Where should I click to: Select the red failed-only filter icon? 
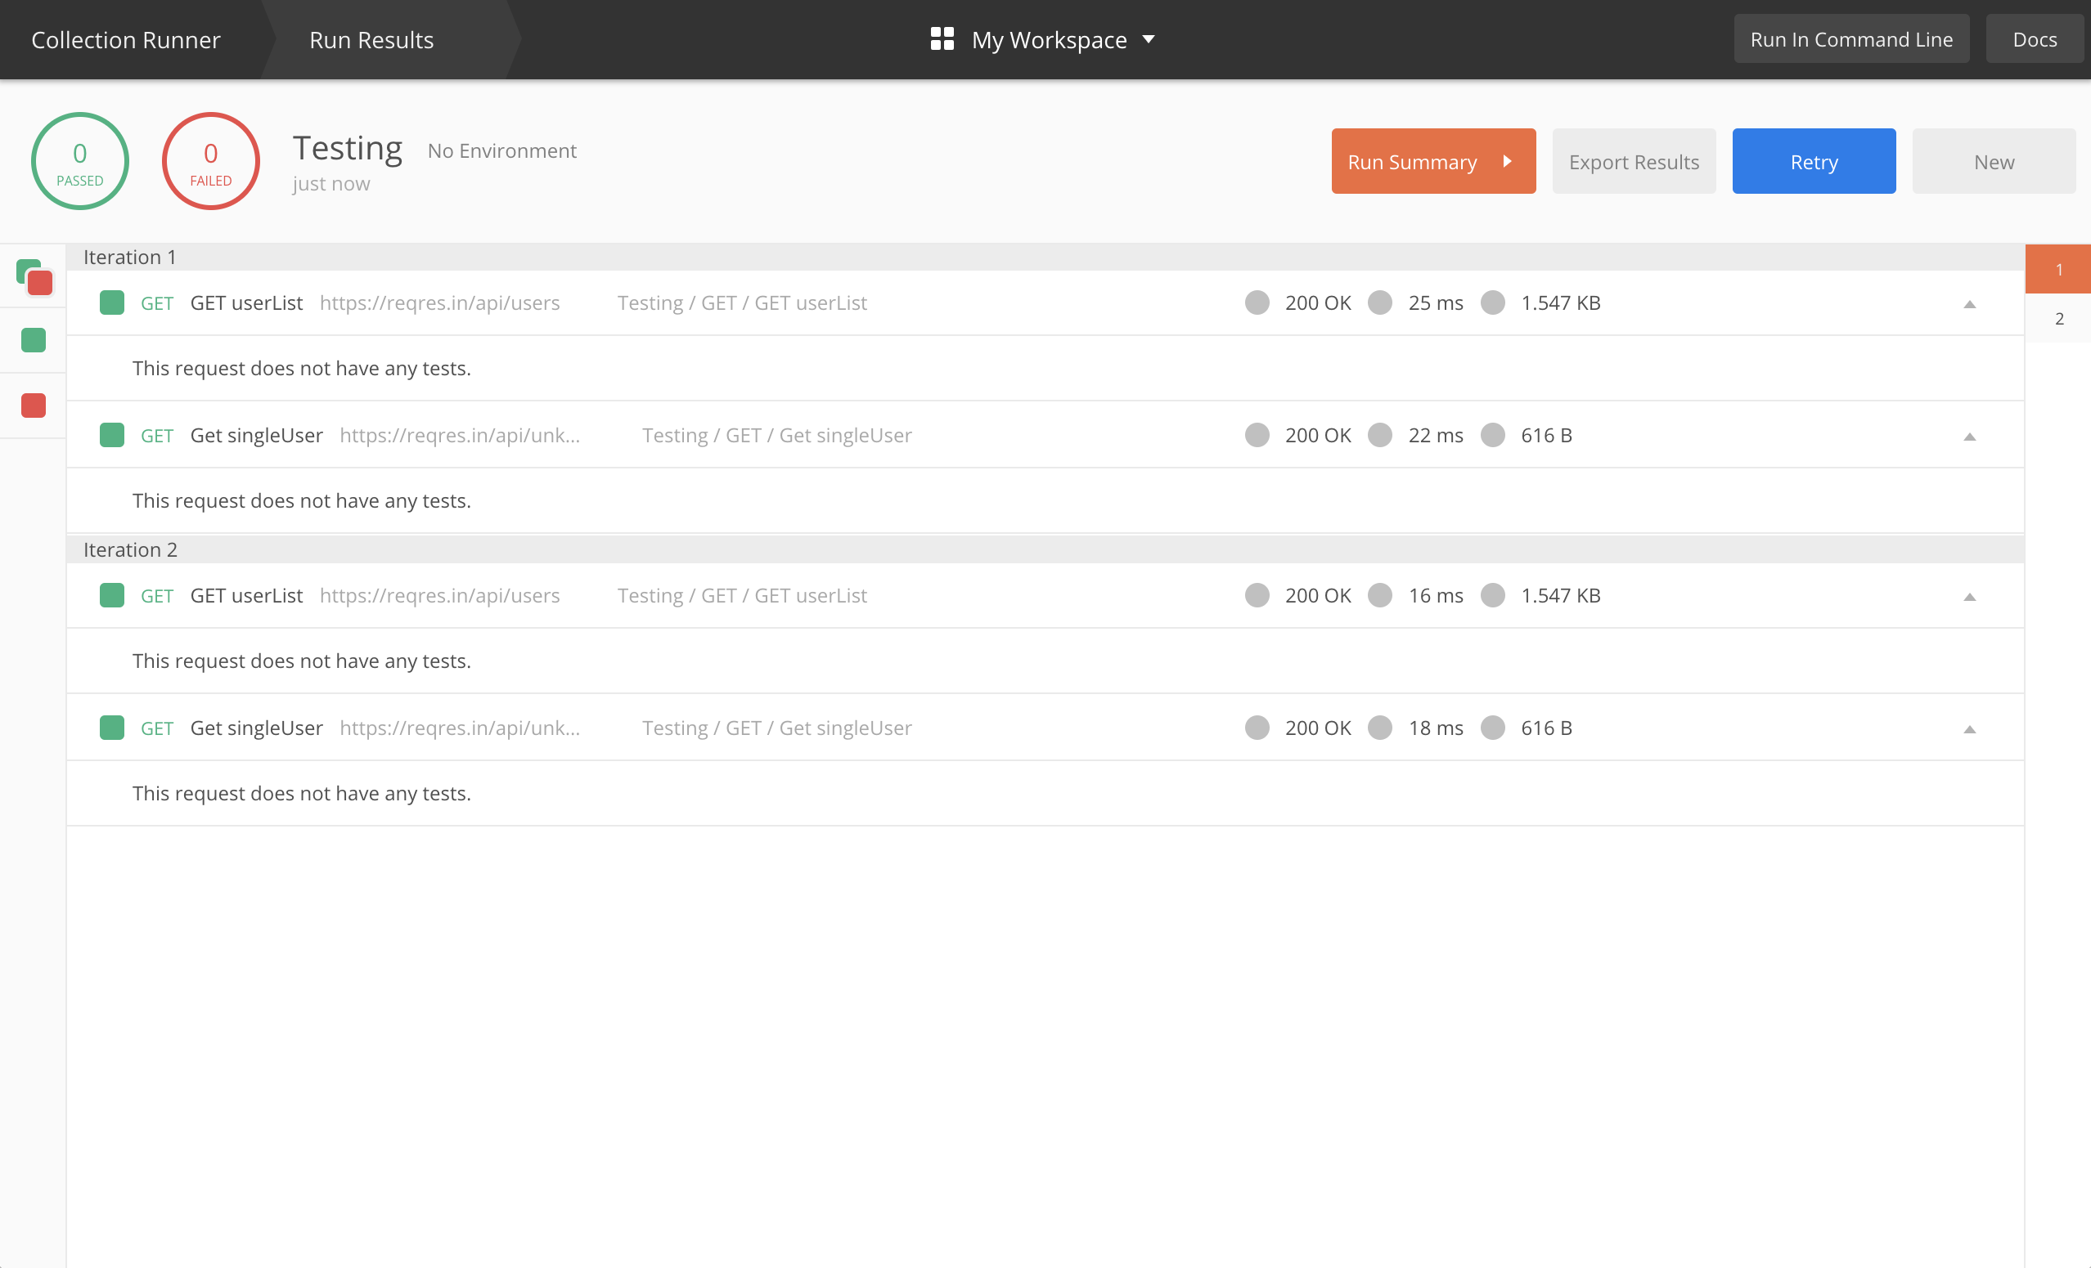click(x=33, y=405)
